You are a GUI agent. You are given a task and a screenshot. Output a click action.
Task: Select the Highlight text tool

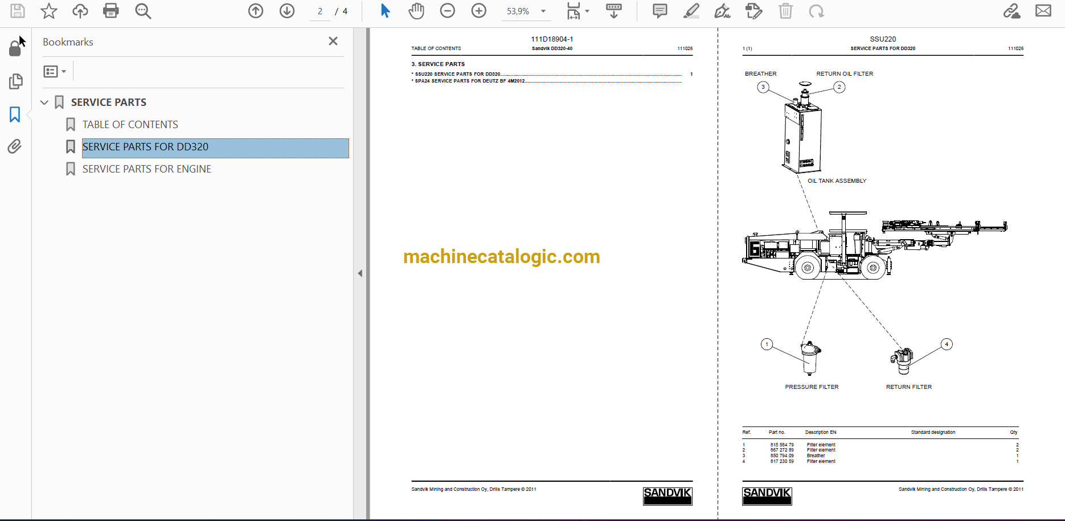point(691,11)
